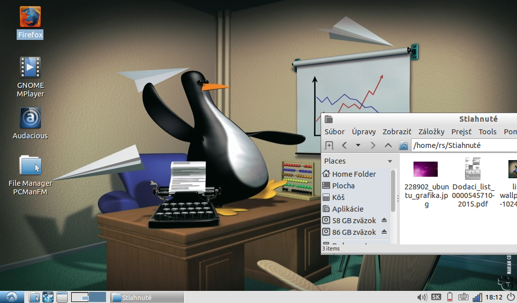The height and width of the screenshot is (303, 517).
Task: Click the file manager window icon in titlebar
Action: coord(329,119)
